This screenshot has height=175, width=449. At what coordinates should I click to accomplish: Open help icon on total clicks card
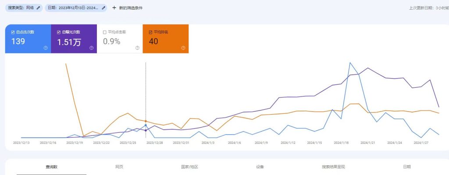pos(46,48)
